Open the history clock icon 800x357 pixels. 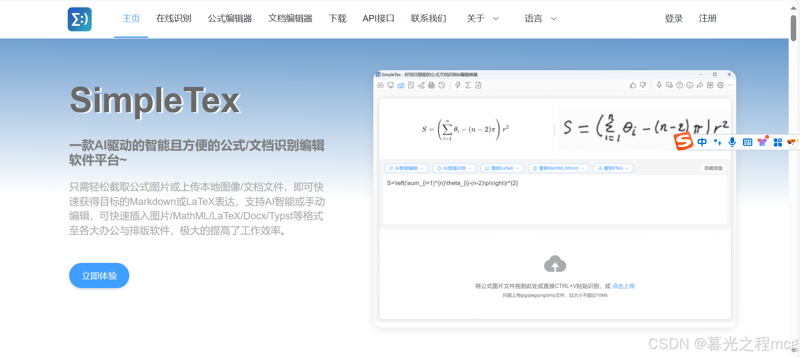442,85
